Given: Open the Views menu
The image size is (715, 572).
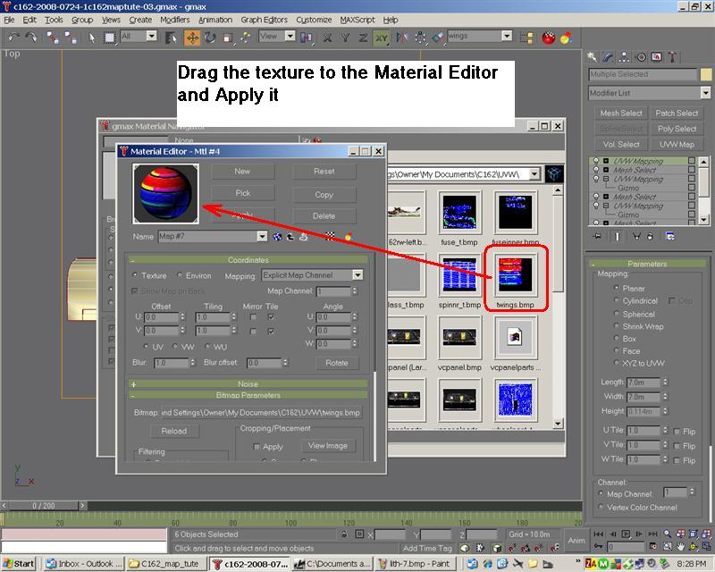Looking at the screenshot, I should pos(111,20).
